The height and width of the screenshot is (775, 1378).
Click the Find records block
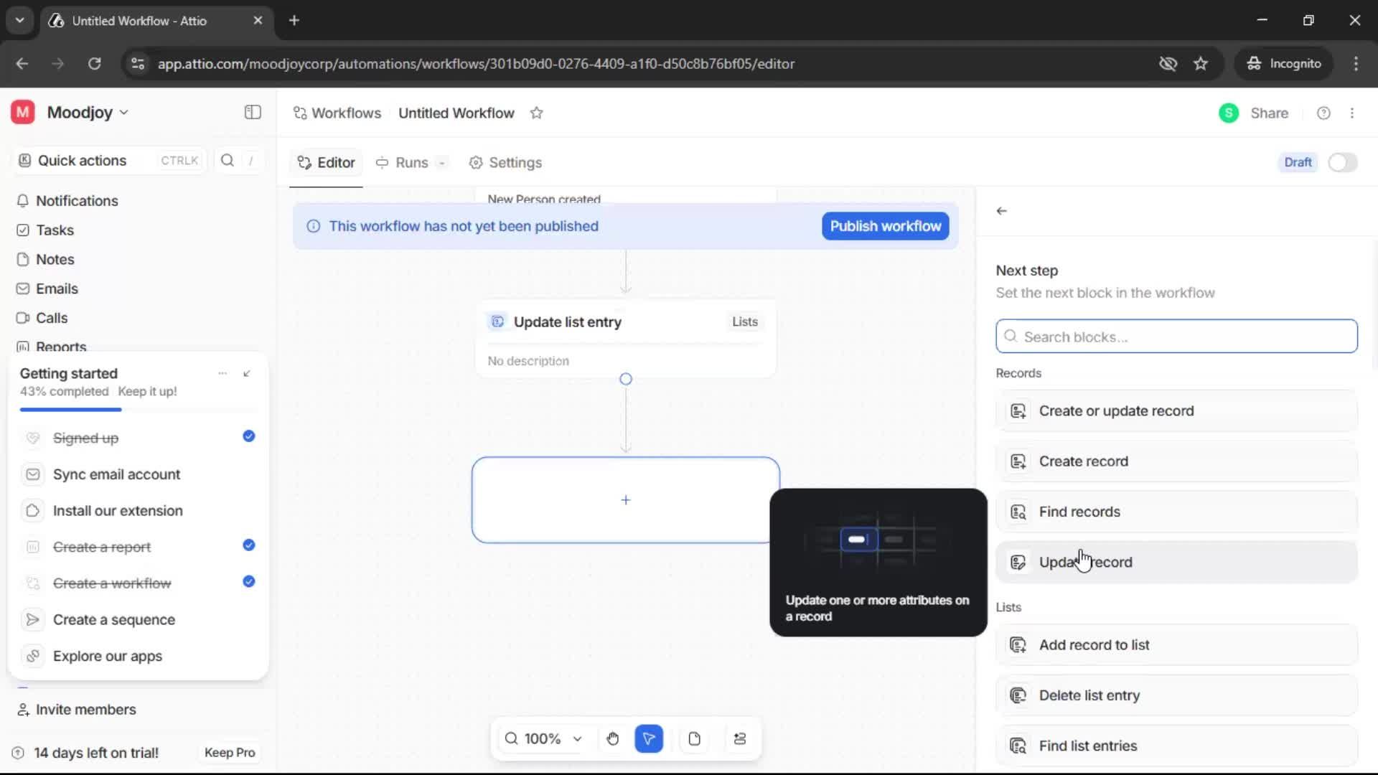(1176, 512)
